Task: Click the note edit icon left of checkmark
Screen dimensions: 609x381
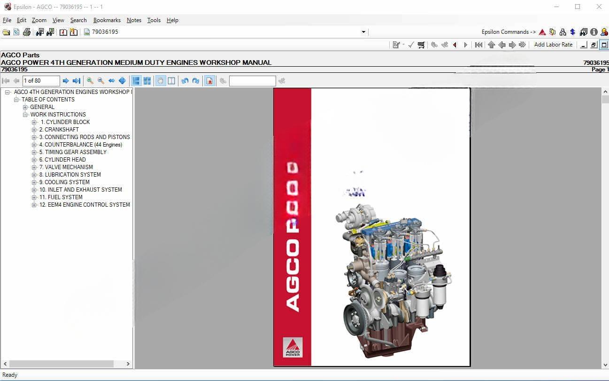Action: click(x=397, y=45)
